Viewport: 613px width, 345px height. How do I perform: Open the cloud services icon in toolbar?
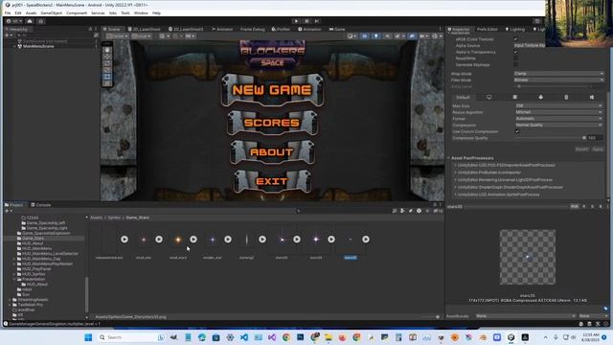[x=30, y=21]
